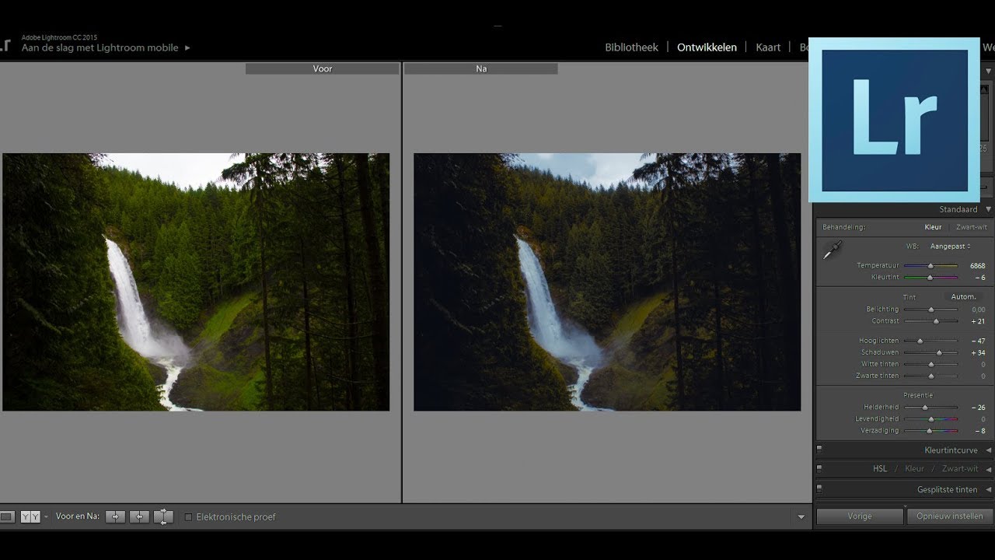The width and height of the screenshot is (995, 560).
Task: Select the Ontwikkelen module
Action: 707,47
